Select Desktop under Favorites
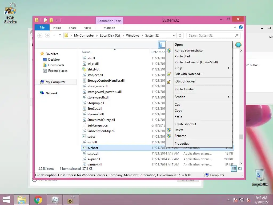 coord(51,60)
